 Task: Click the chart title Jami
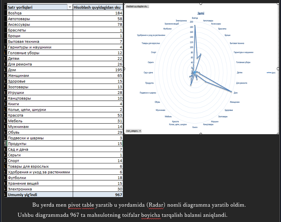(201, 14)
